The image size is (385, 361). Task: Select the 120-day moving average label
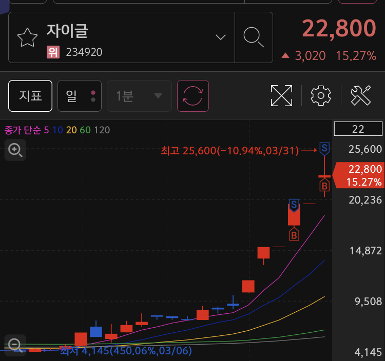102,130
